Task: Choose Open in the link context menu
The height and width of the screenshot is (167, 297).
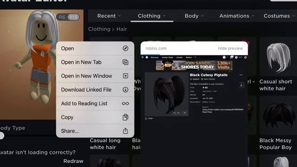Action: [x=95, y=48]
